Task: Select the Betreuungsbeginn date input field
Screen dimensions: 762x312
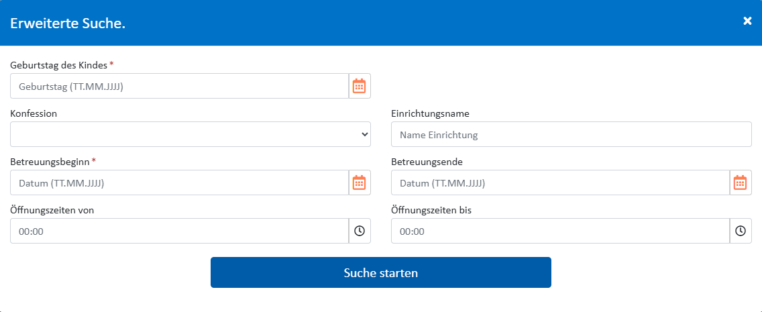Action: [180, 183]
